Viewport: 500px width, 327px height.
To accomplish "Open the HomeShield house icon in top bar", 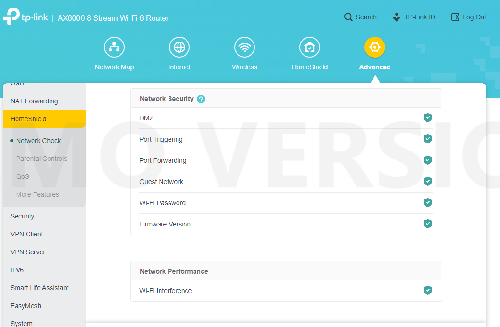I will click(x=310, y=47).
